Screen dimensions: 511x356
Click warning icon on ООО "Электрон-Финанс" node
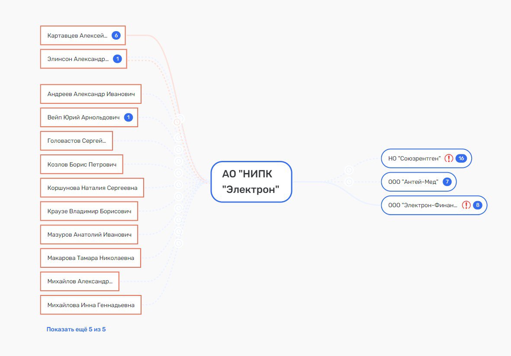click(466, 205)
